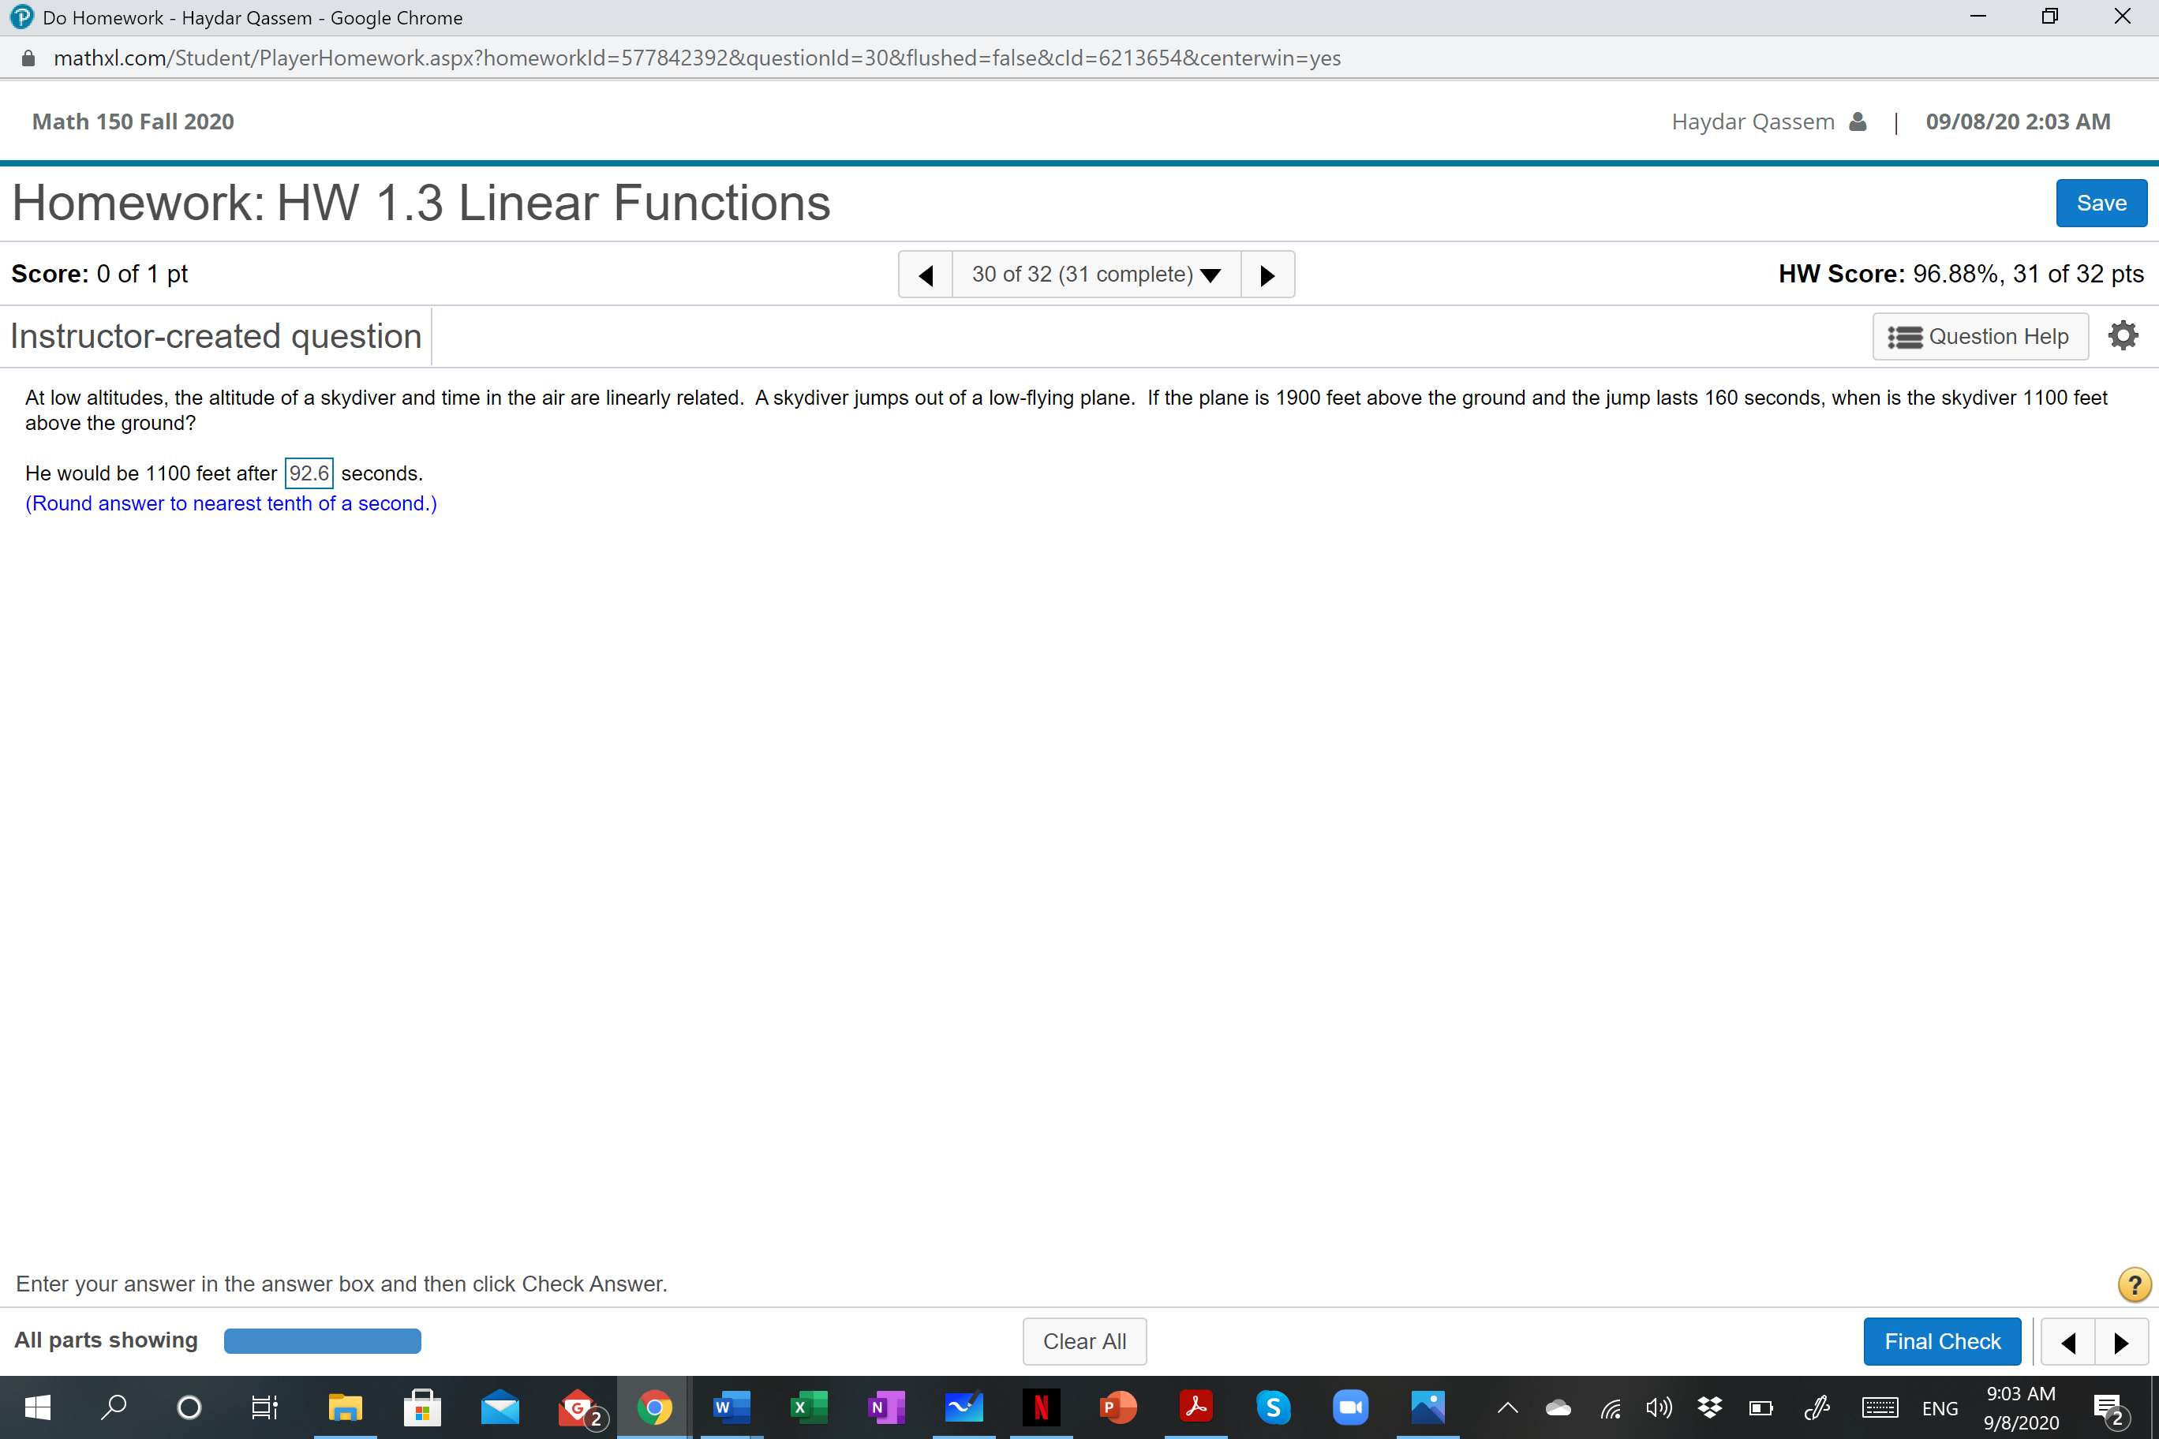
Task: Expand hidden system tray icons chevron
Action: tap(1507, 1407)
